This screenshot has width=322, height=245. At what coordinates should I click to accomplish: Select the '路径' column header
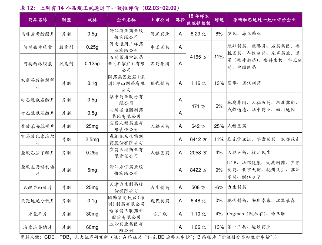click(x=180, y=20)
